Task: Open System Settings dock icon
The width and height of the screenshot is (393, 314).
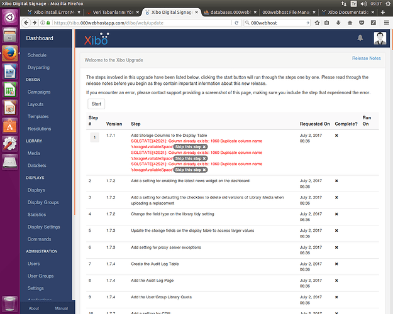Action: (10, 144)
